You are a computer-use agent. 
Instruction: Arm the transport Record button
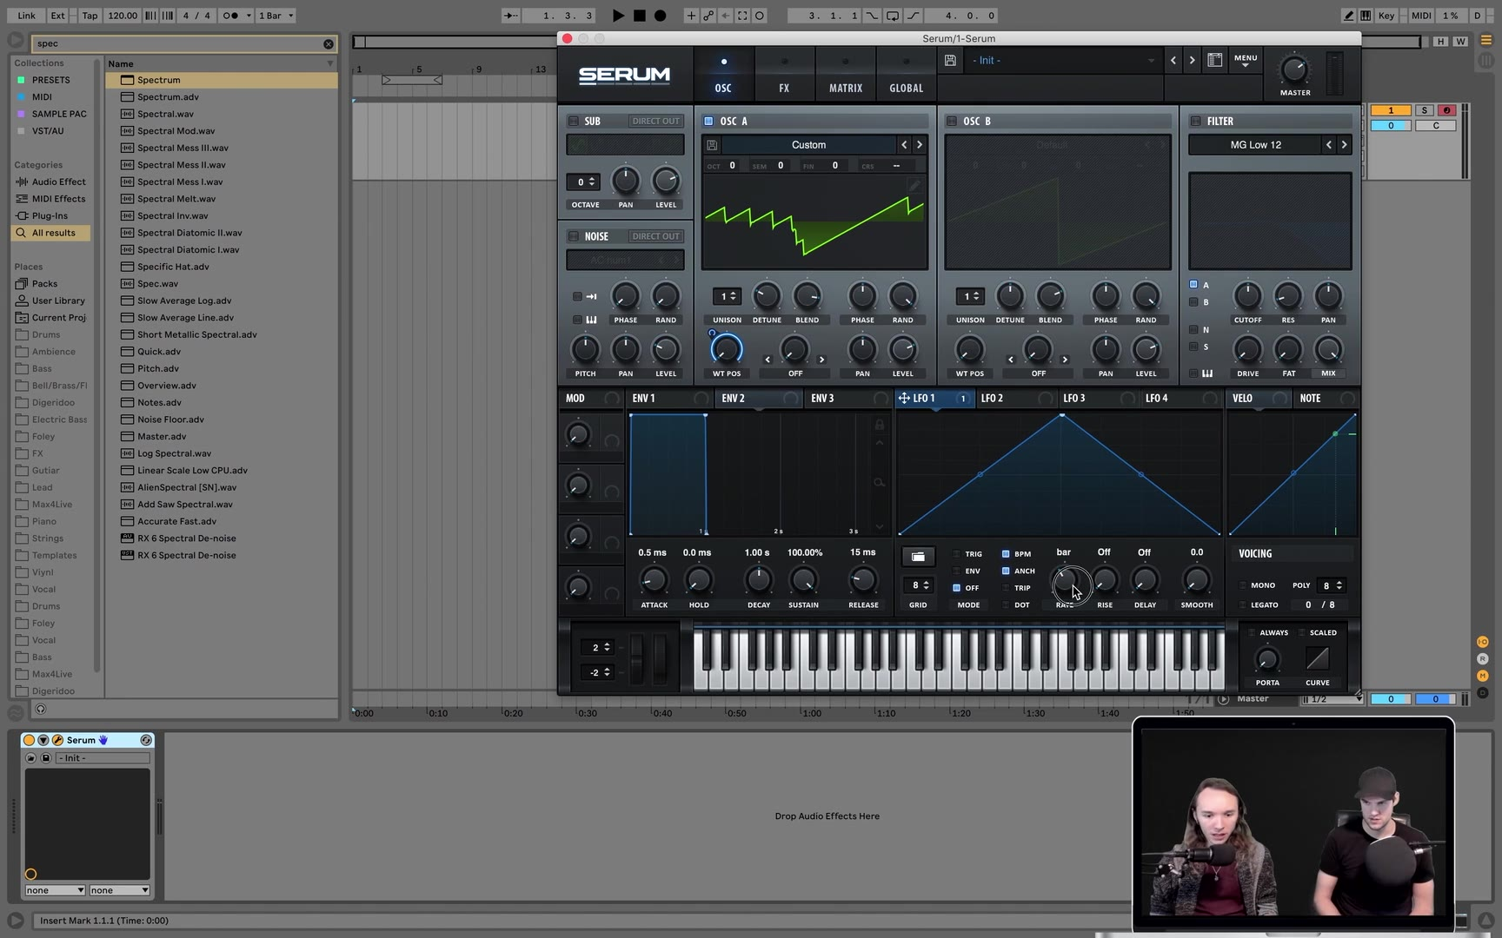pos(661,16)
